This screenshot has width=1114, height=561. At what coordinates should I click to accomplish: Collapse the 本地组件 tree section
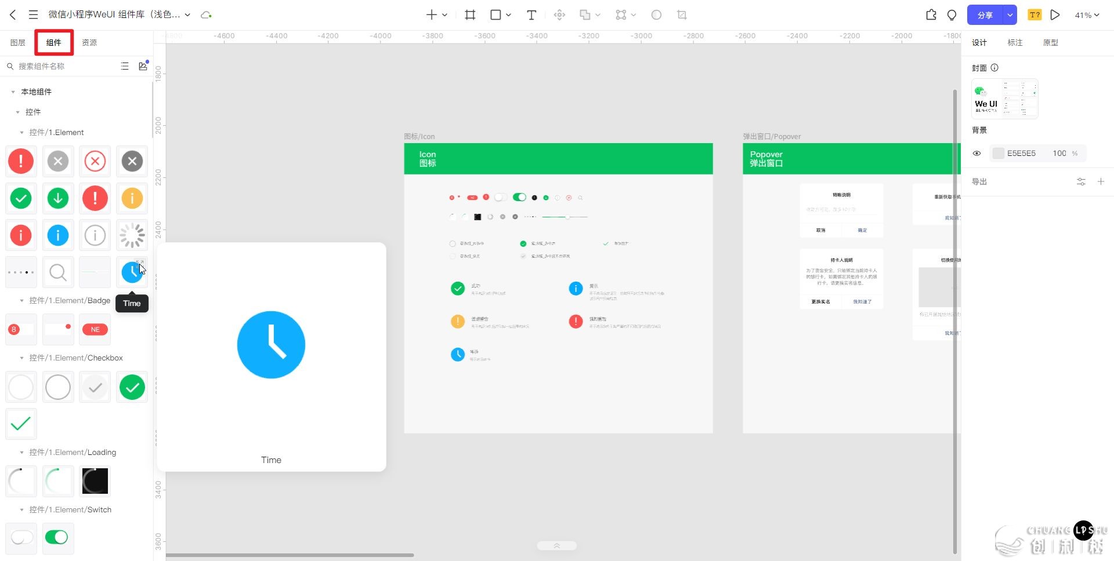point(13,92)
